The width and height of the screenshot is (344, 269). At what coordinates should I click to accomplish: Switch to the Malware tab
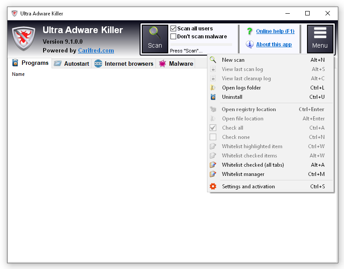click(175, 64)
